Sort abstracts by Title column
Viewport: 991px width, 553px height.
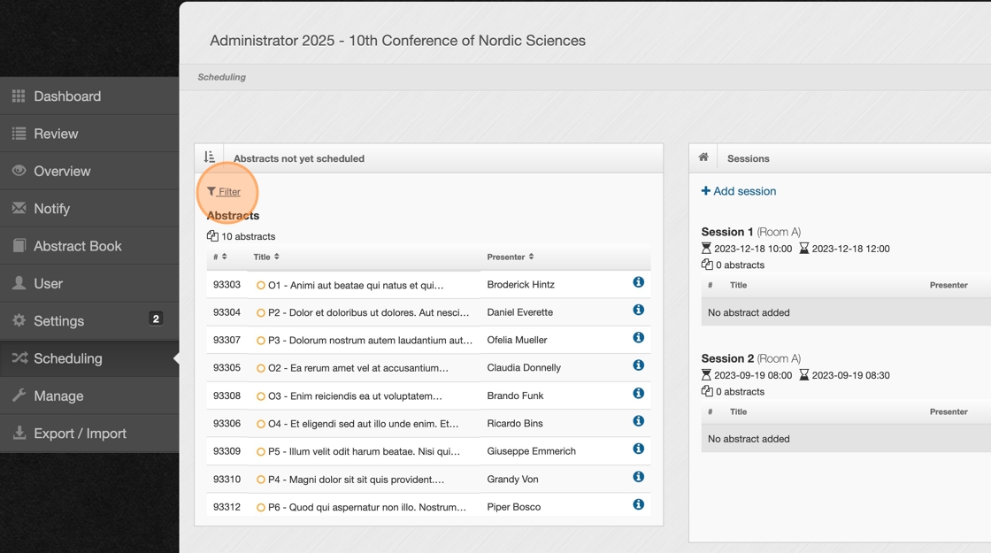[266, 257]
